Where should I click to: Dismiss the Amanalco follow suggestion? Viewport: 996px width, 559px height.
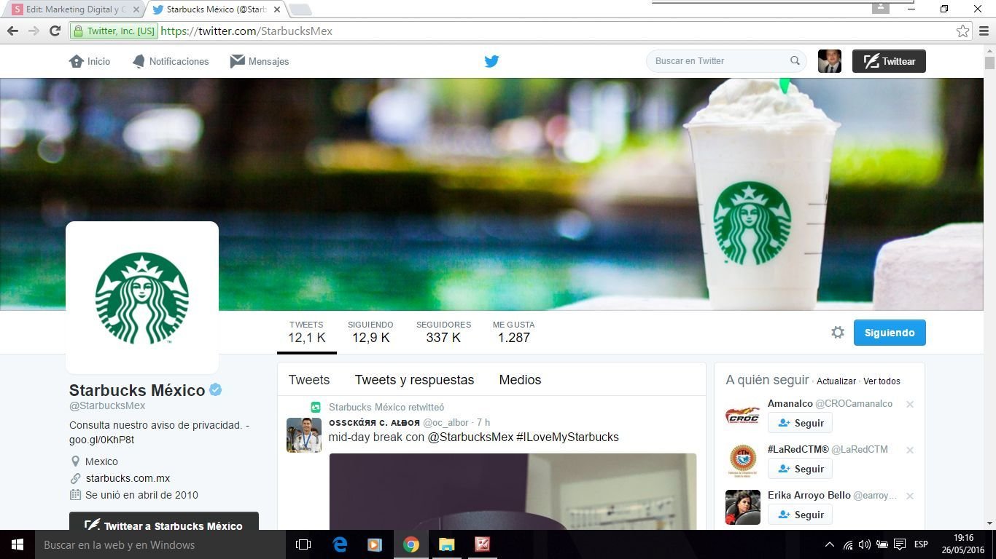(910, 404)
